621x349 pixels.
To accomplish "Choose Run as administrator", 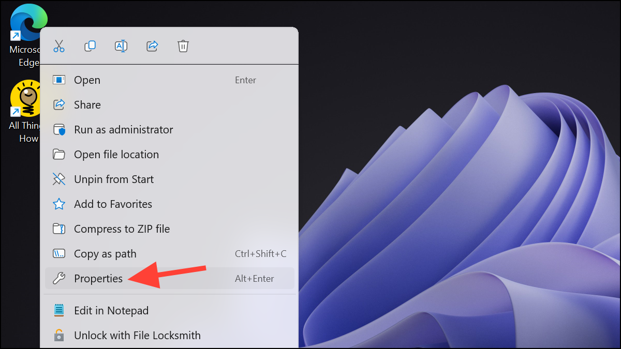I will (x=123, y=129).
